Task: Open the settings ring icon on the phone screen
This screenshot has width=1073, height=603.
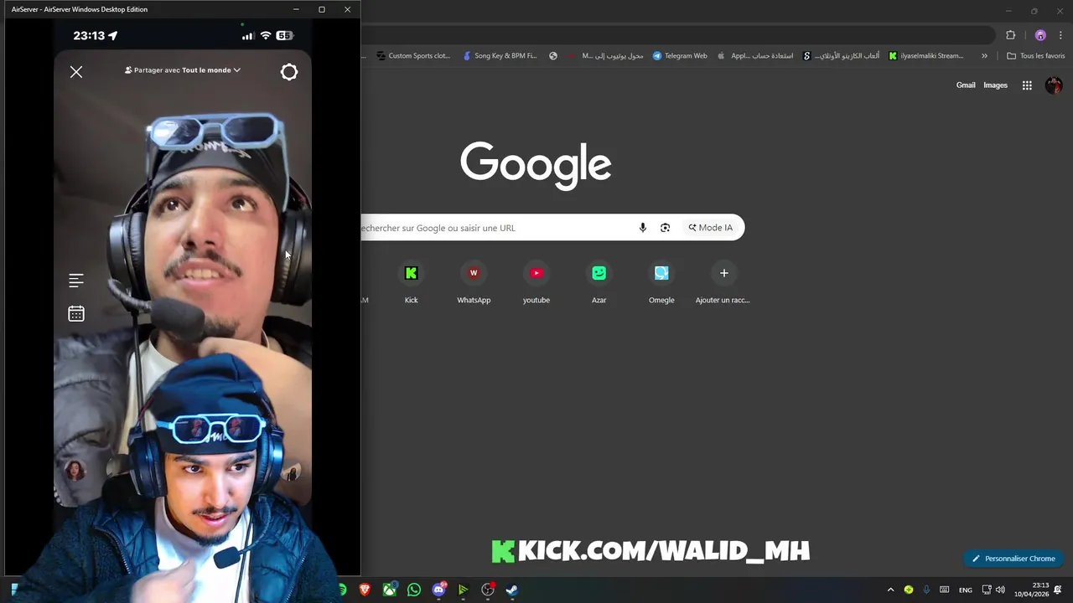Action: [289, 72]
